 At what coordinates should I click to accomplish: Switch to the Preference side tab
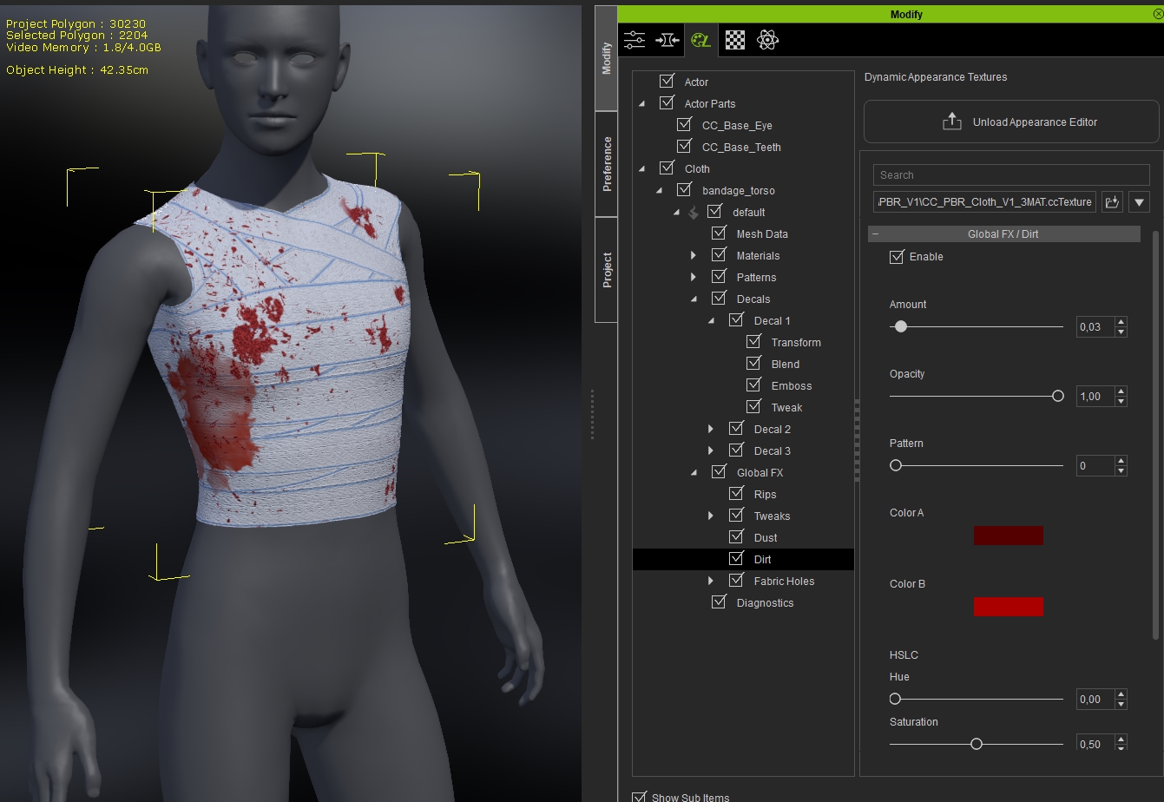607,164
